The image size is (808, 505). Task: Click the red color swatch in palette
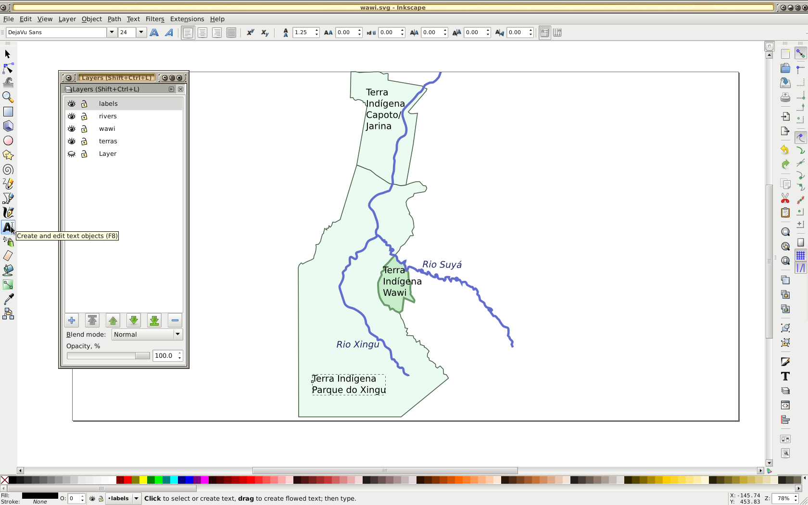point(127,480)
